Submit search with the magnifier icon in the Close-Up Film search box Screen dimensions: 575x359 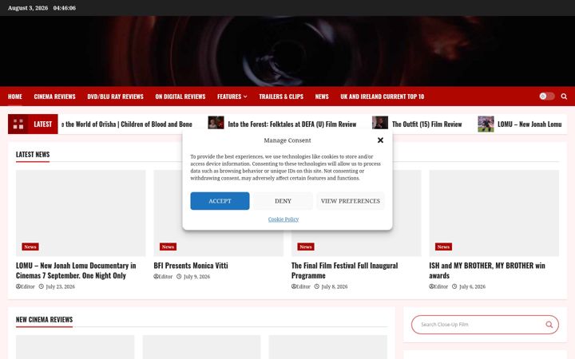(x=549, y=324)
